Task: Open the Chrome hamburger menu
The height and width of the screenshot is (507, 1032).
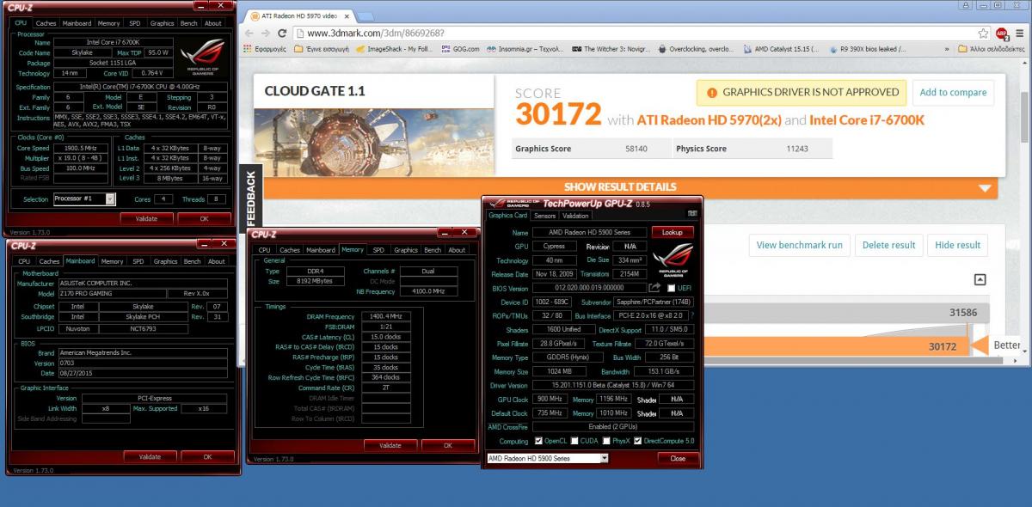Action: [1021, 33]
